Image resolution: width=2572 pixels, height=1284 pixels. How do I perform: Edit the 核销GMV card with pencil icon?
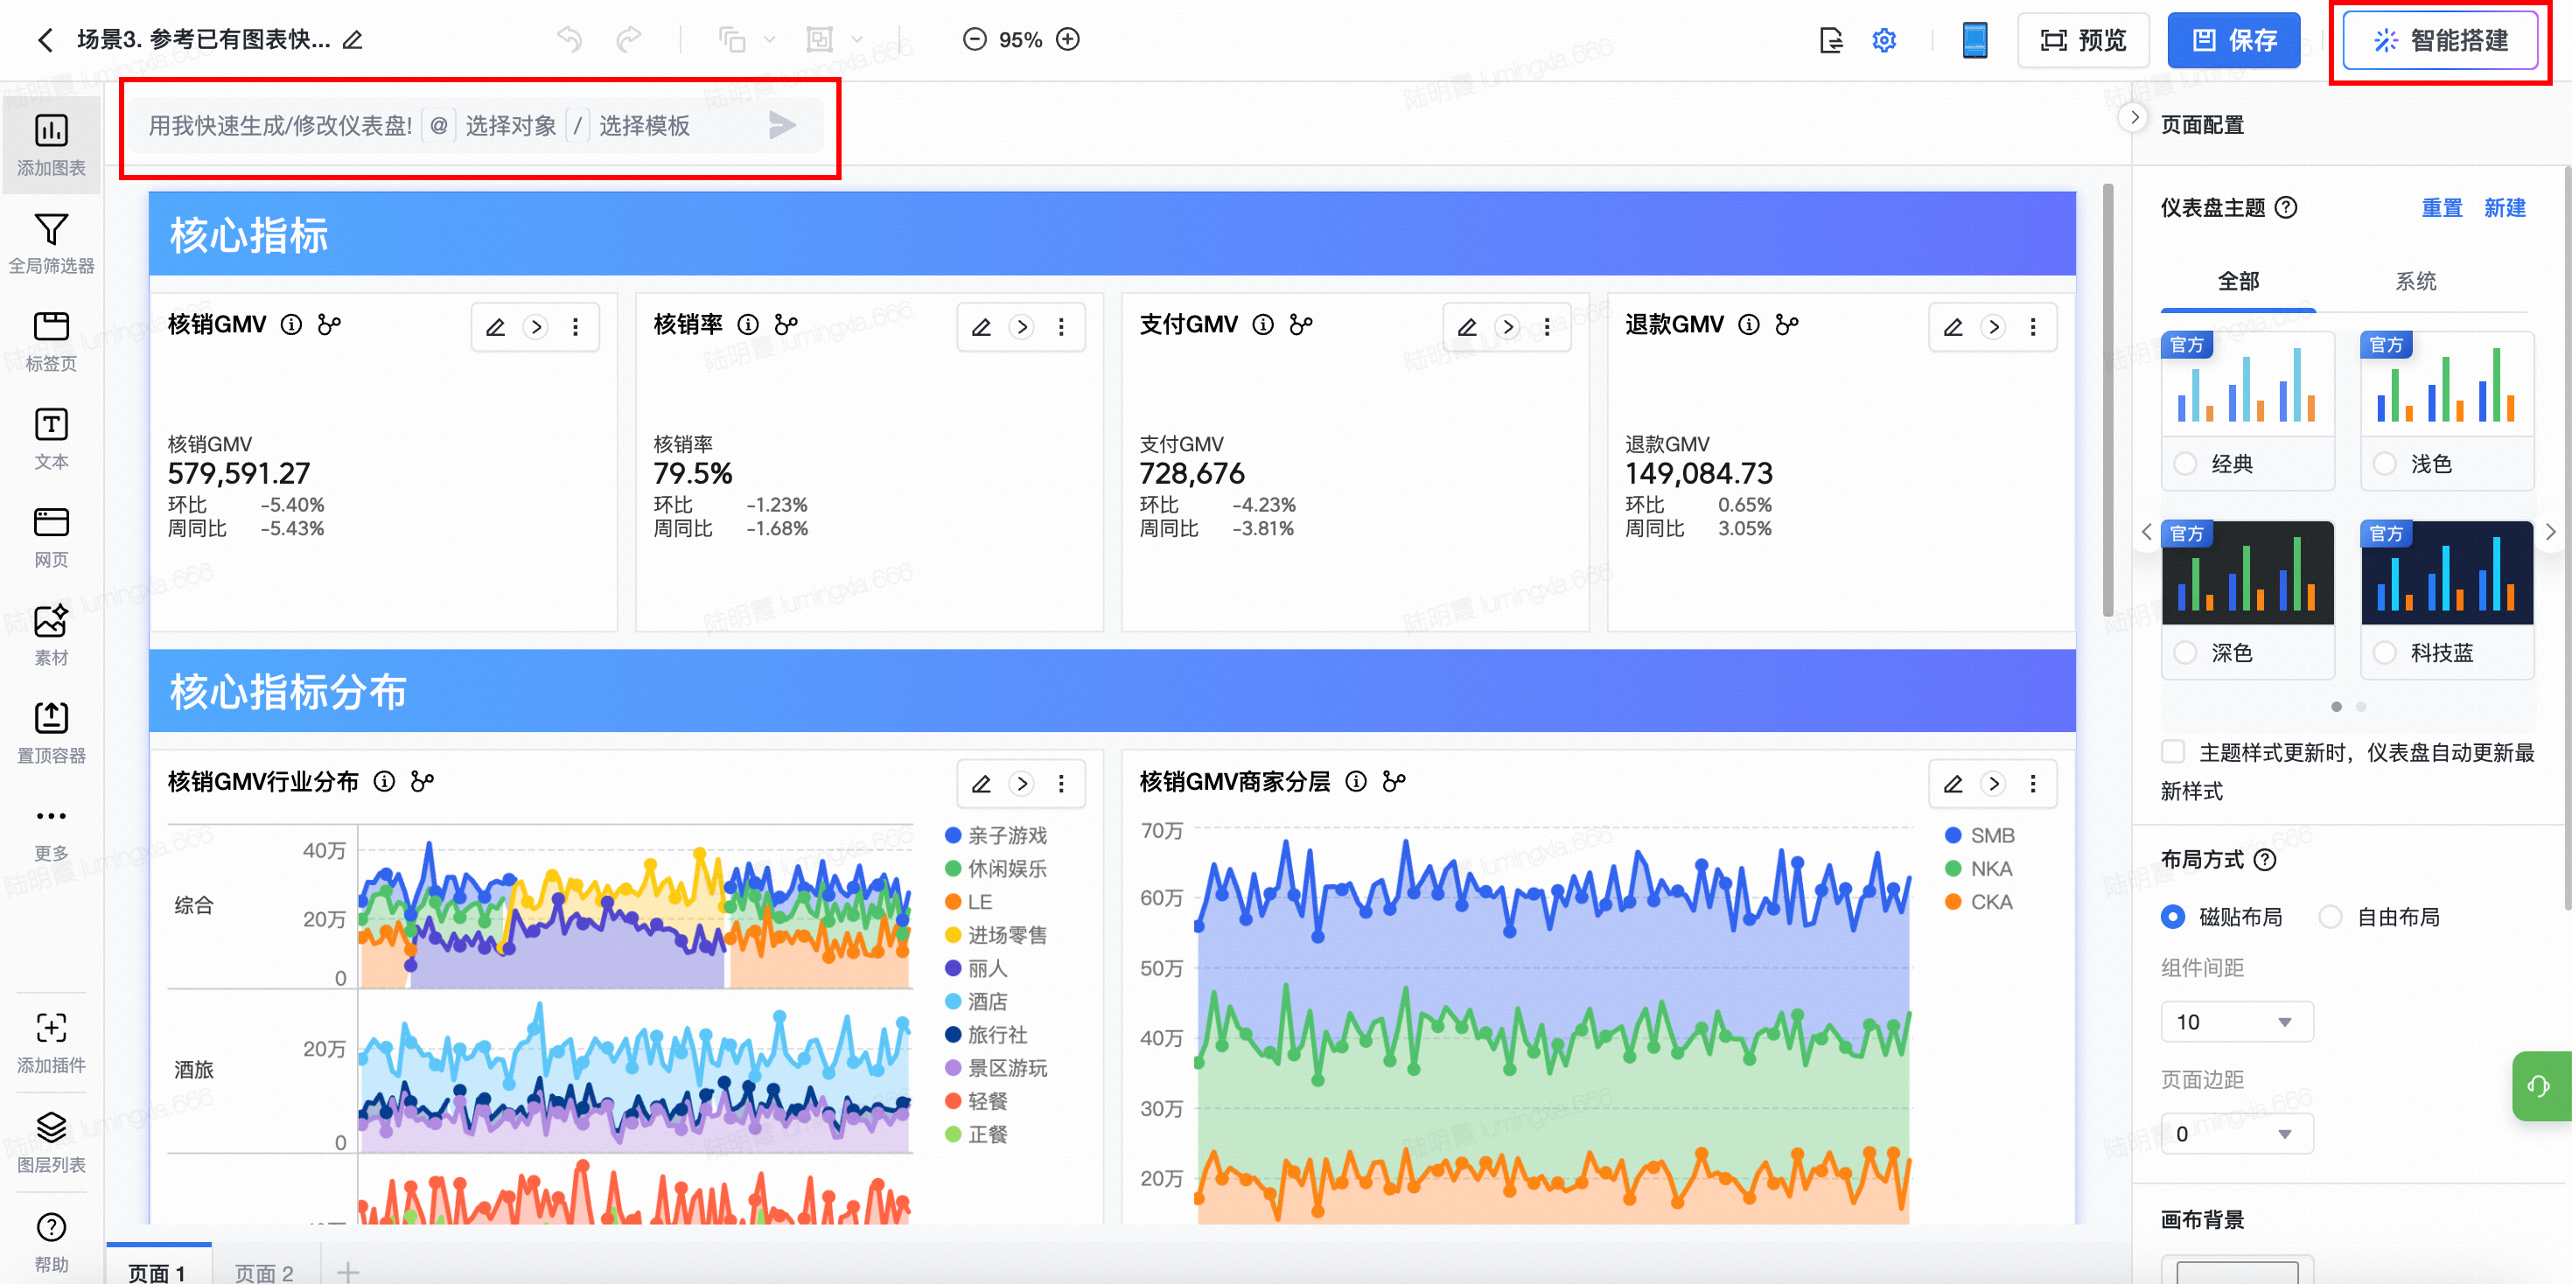(x=495, y=327)
